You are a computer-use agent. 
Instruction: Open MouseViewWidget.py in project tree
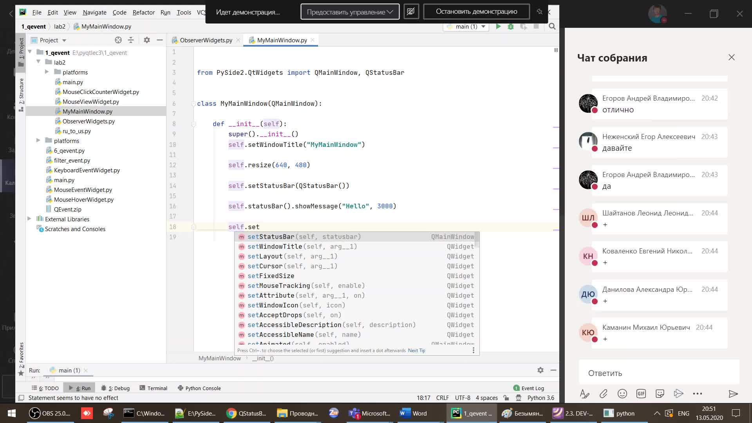click(x=90, y=101)
